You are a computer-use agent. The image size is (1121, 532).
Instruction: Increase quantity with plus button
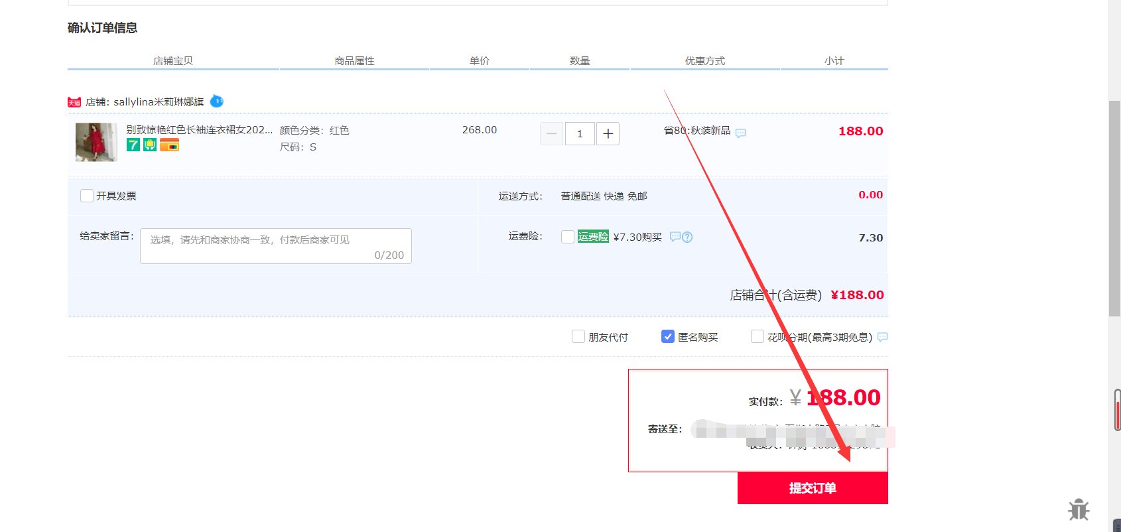click(x=608, y=133)
